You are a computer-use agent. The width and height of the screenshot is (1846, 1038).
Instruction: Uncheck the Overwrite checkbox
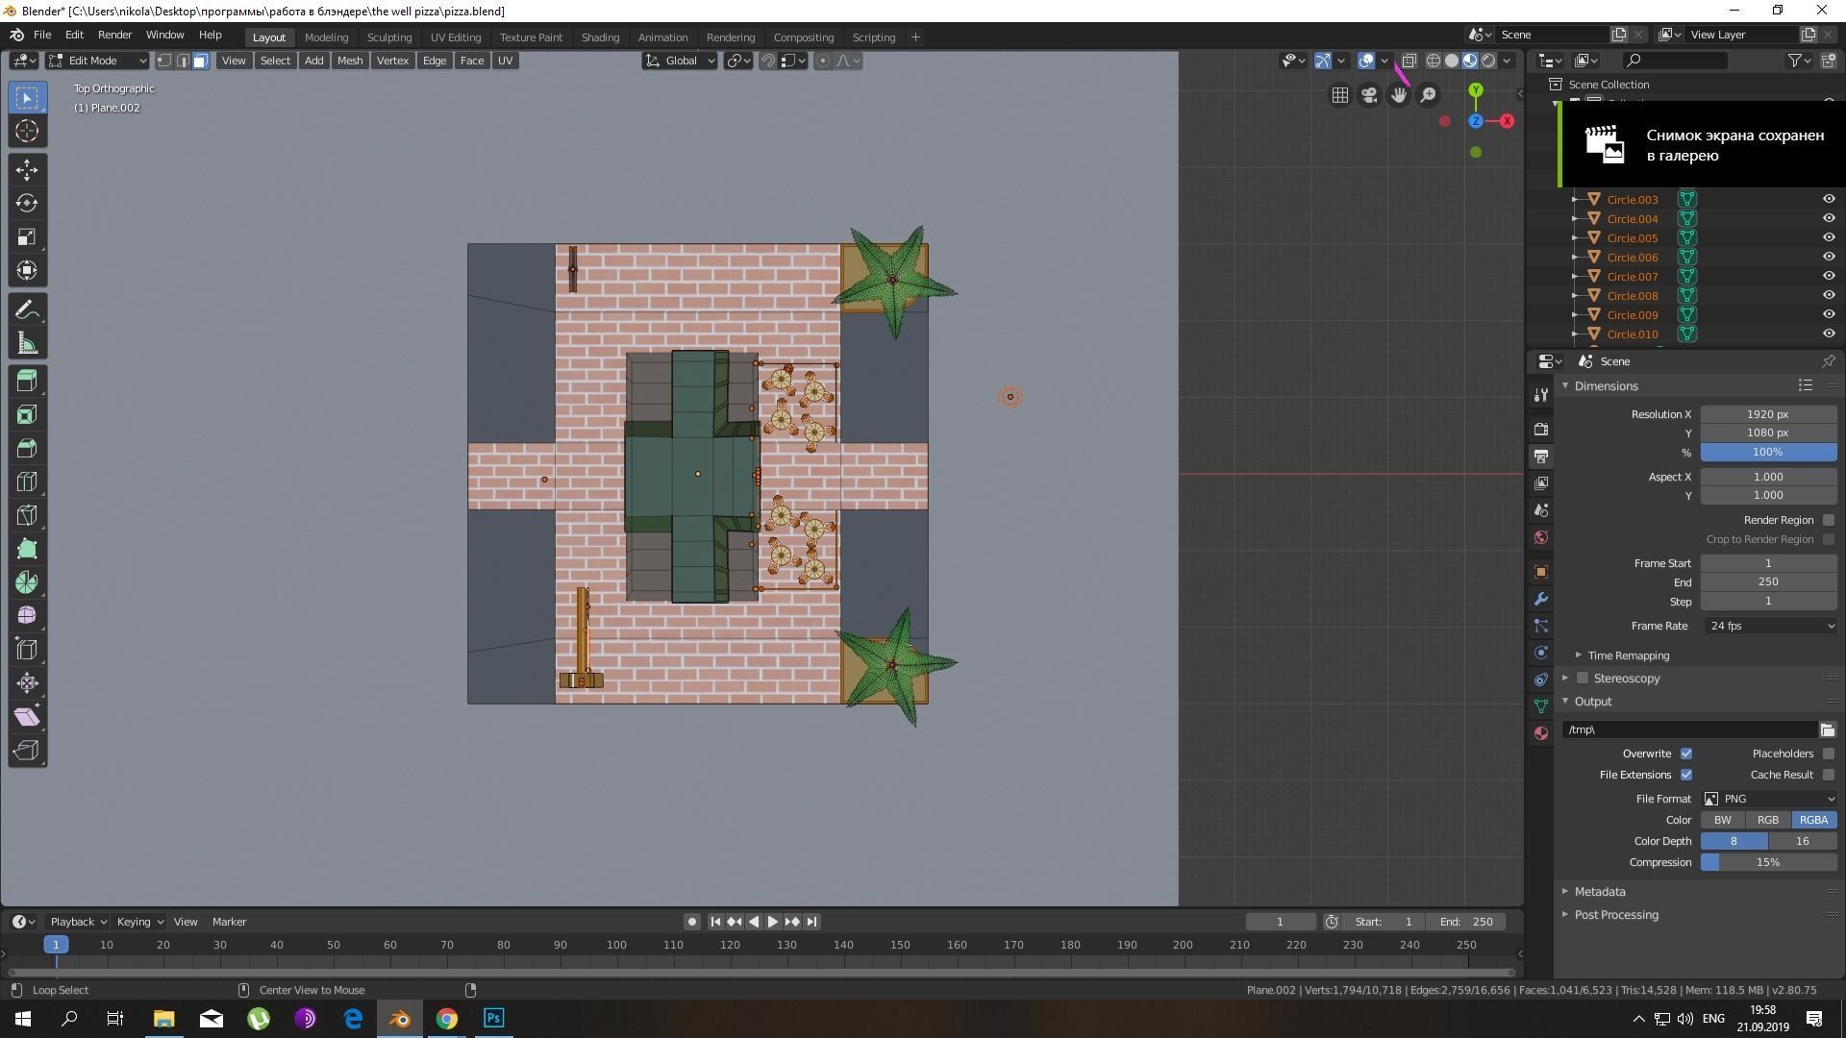(1686, 754)
